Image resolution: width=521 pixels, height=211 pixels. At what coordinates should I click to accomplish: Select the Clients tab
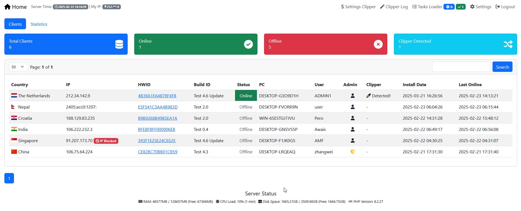(15, 24)
